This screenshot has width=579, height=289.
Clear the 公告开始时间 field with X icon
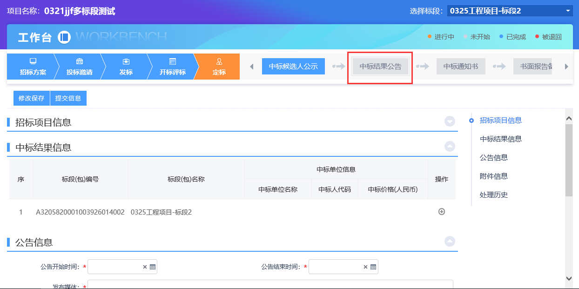145,267
